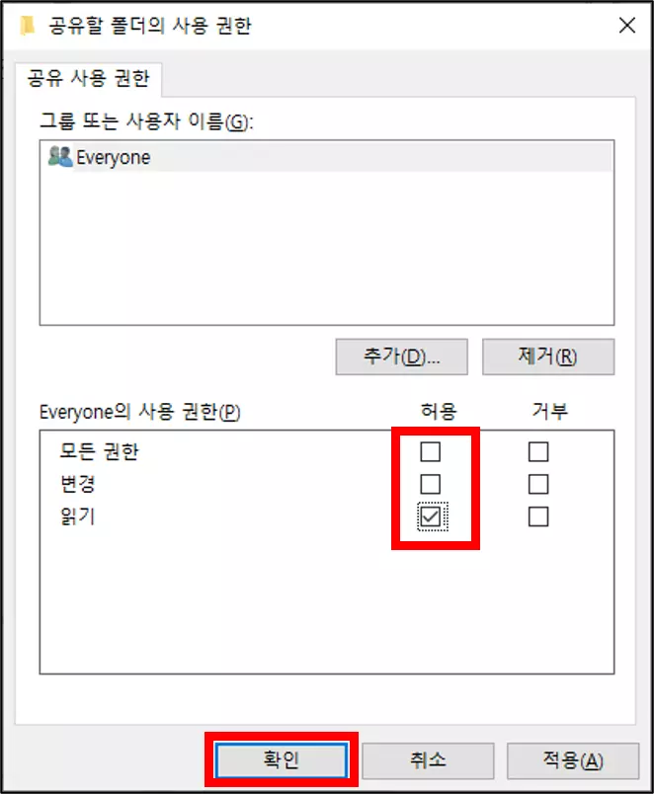The height and width of the screenshot is (794, 654).
Task: Check the 거부 checkbox for 읽기
Action: pyautogui.click(x=538, y=517)
